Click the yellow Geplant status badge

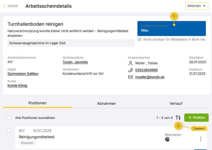199,129
